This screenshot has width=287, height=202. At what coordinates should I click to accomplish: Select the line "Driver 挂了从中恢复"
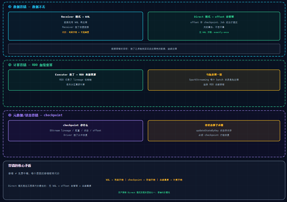75,135
